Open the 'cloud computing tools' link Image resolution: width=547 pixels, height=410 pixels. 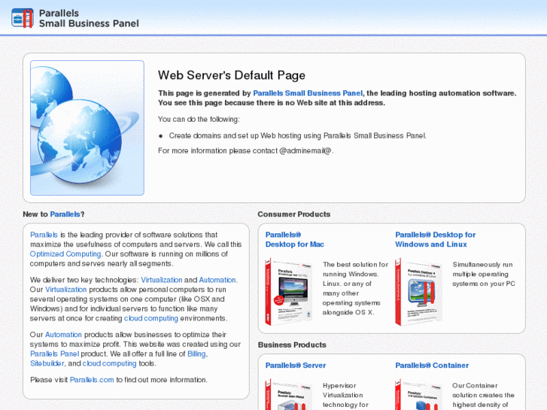(x=109, y=363)
